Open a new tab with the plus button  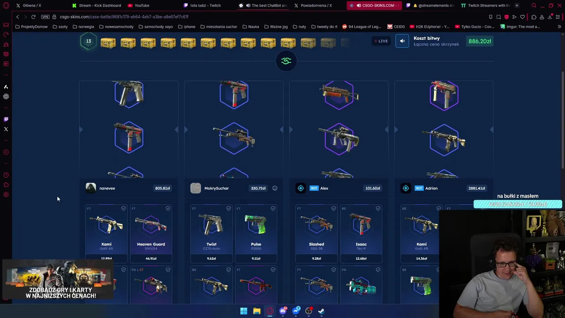coord(516,5)
